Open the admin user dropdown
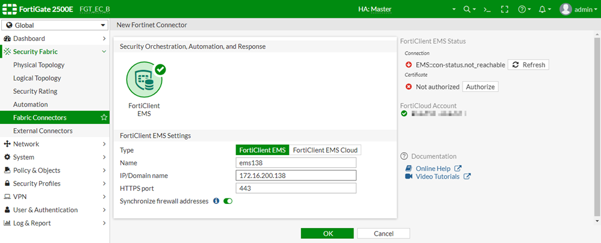The height and width of the screenshot is (243, 601). [x=577, y=10]
